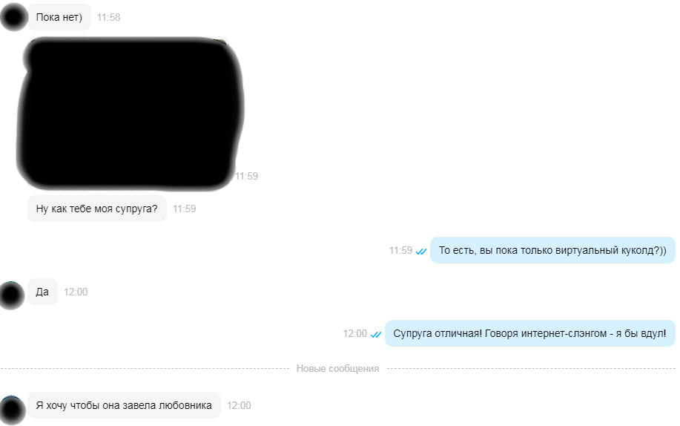Click read-receipt checkmarks beside 12:00 outgoing message

tap(375, 335)
